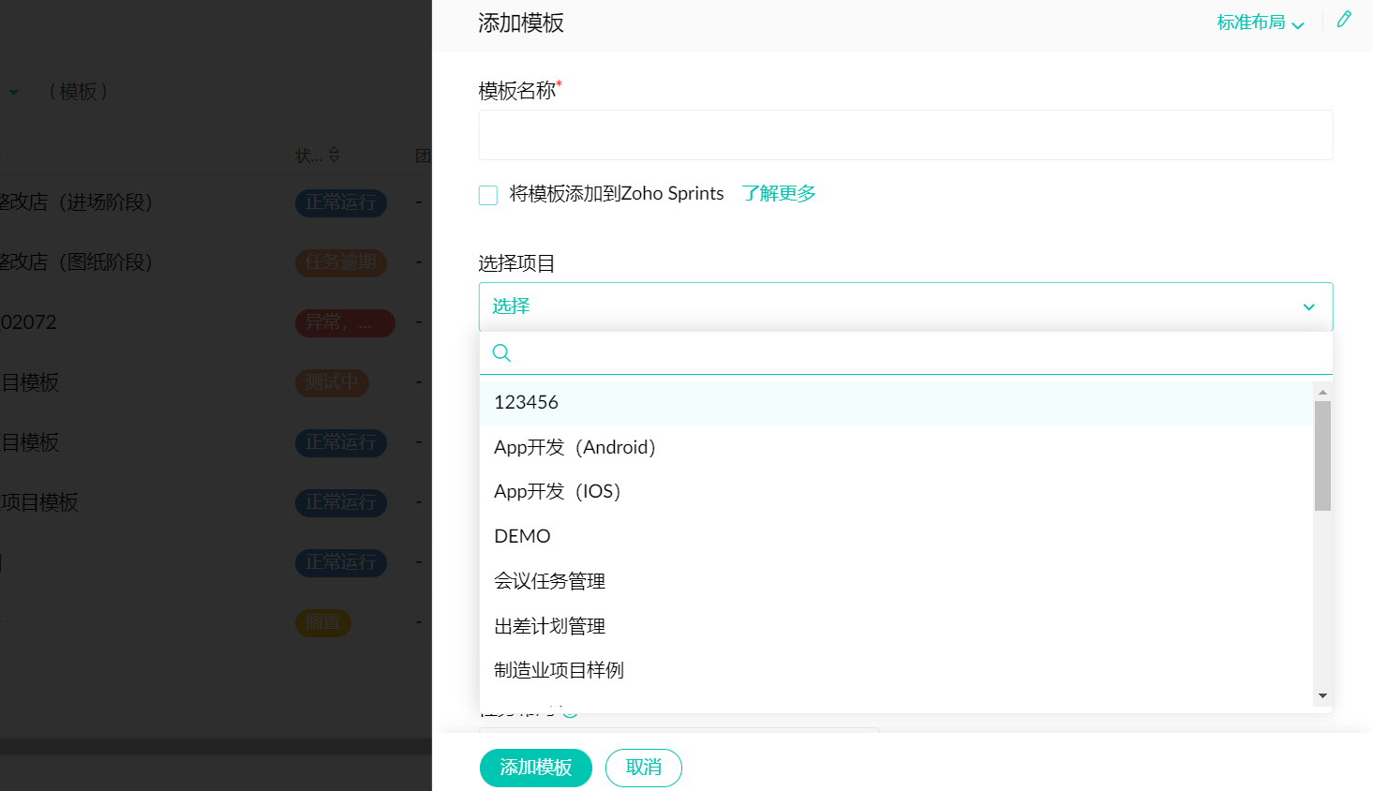Pick 制造业项目样例 from dropdown list

559,670
